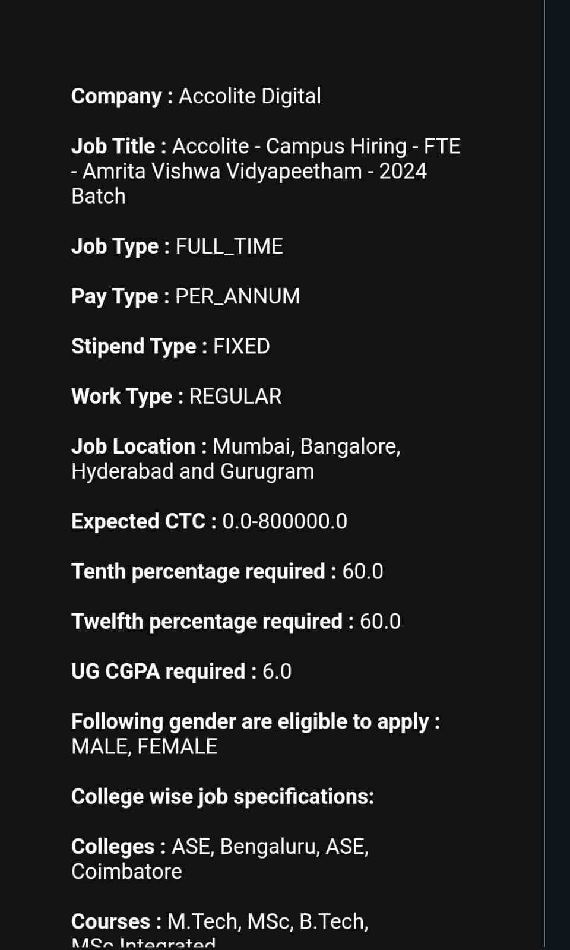Screen dimensions: 570x950
Task: Select the Expected CTC value
Action: 284,521
